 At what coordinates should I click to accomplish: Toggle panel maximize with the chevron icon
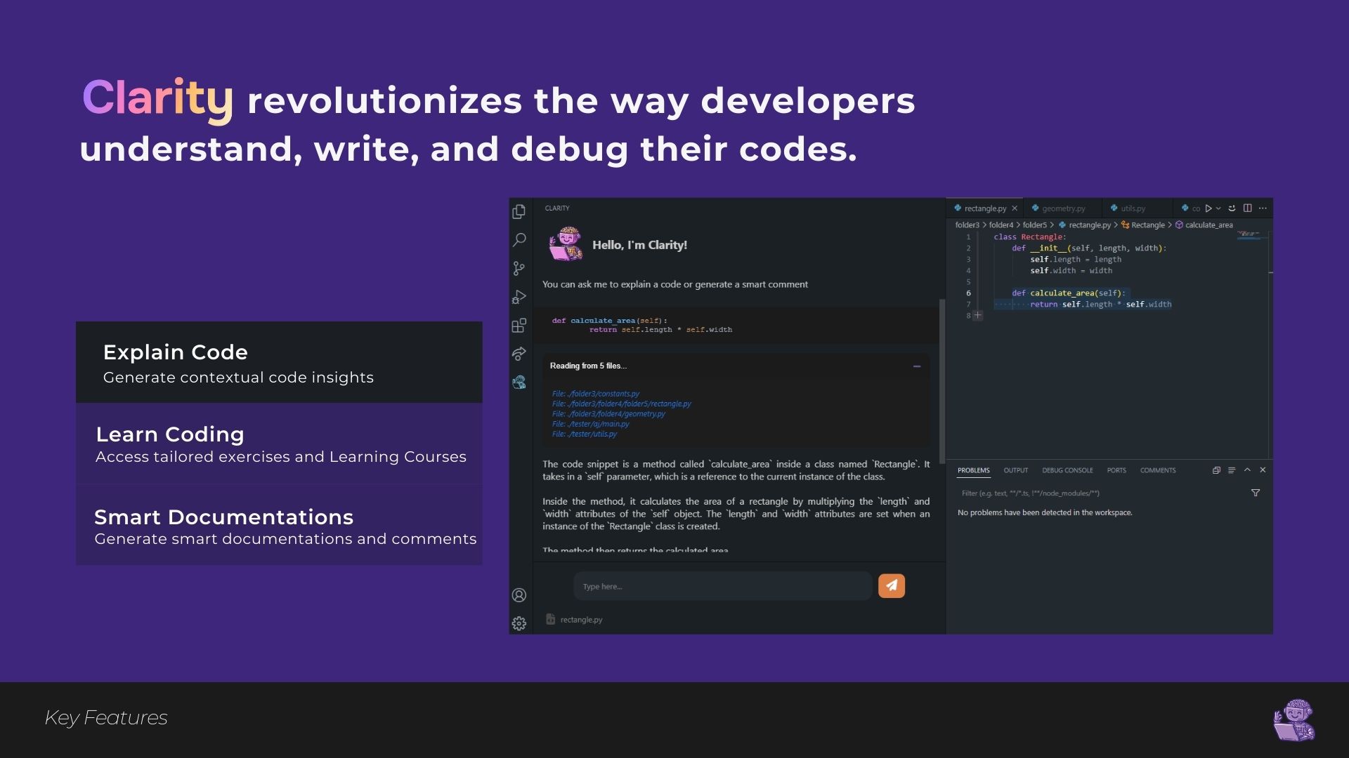1247,470
